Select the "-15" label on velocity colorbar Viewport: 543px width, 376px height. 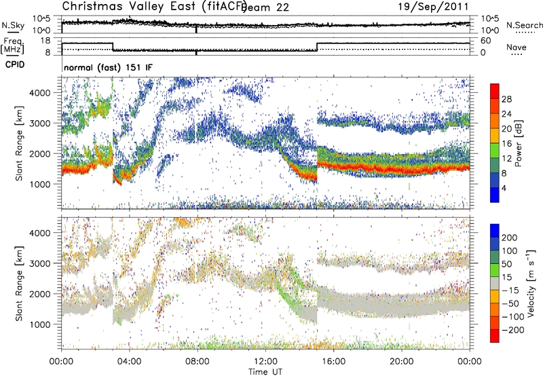click(510, 290)
